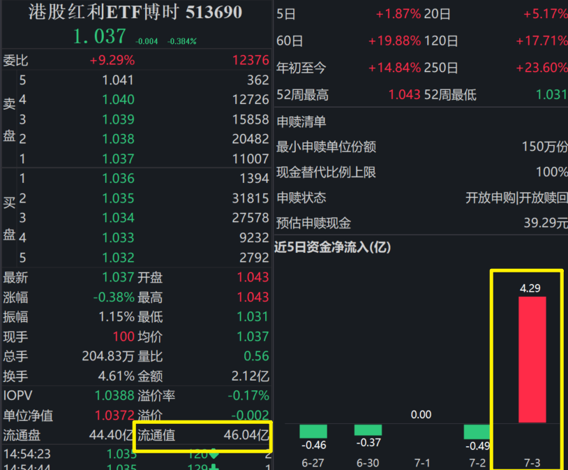
Task: Select sell level 3 price 1.039
Action: click(118, 119)
